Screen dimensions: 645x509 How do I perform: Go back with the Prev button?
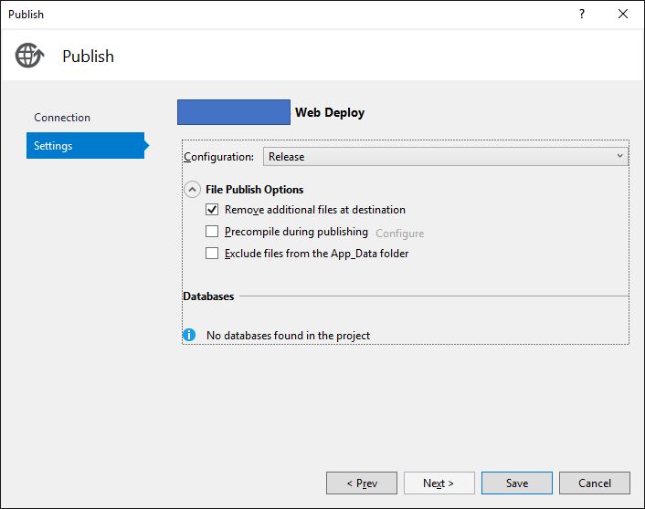coord(362,483)
